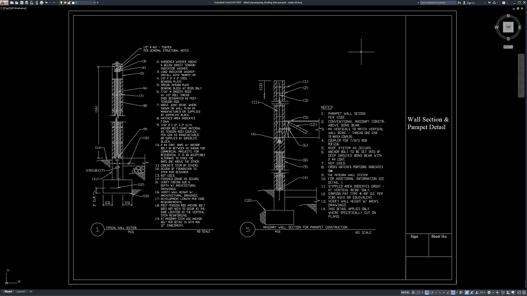Image resolution: width=527 pixels, height=296 pixels.
Task: Click the Plot printer icon
Action: pyautogui.click(x=41, y=2)
